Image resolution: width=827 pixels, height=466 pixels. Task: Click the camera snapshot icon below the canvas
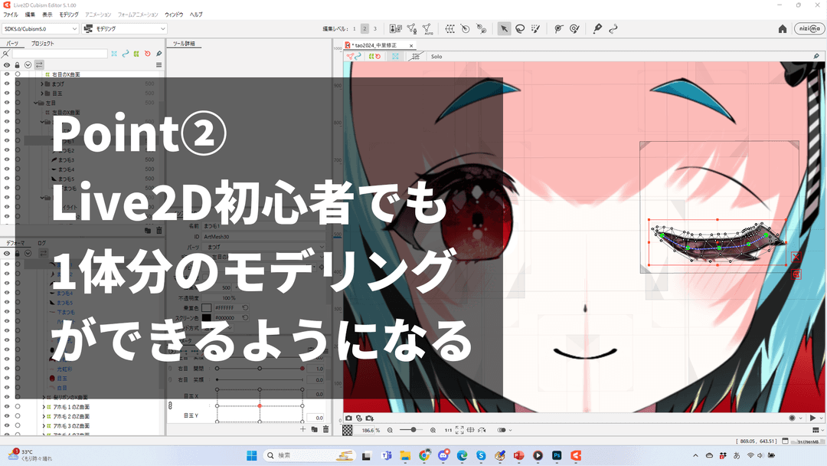(x=348, y=418)
